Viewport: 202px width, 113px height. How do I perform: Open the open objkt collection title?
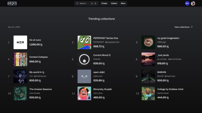pyautogui.click(x=99, y=72)
